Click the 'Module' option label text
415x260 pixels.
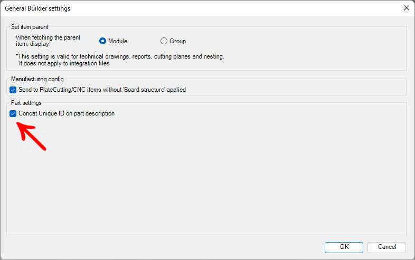[118, 41]
